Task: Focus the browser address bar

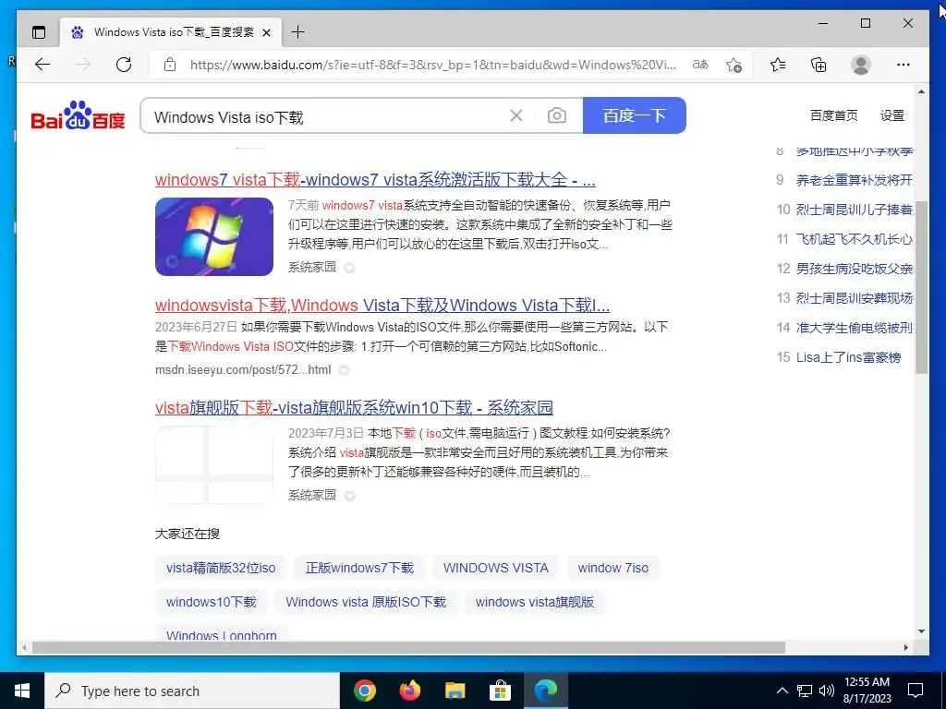Action: 432,65
